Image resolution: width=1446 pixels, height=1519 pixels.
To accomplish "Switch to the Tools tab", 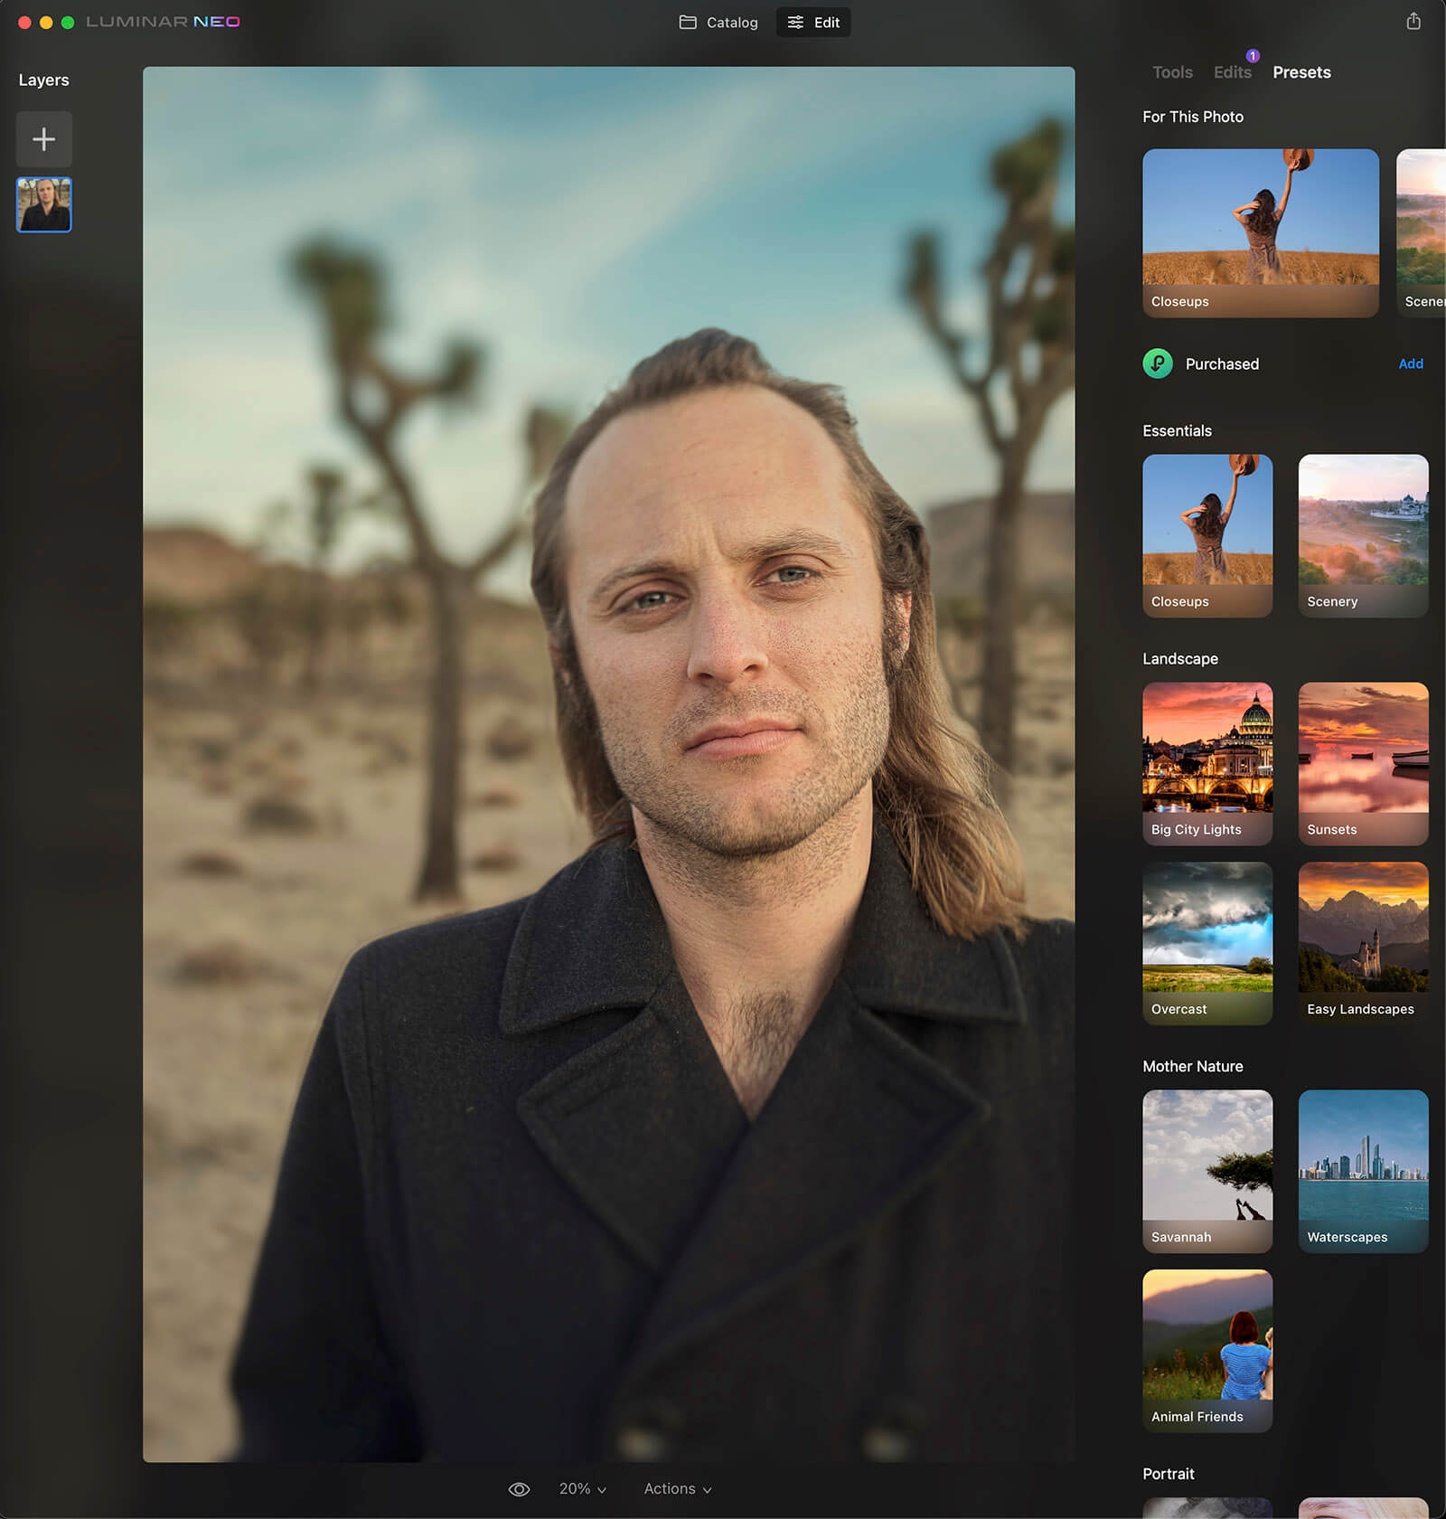I will pyautogui.click(x=1172, y=72).
